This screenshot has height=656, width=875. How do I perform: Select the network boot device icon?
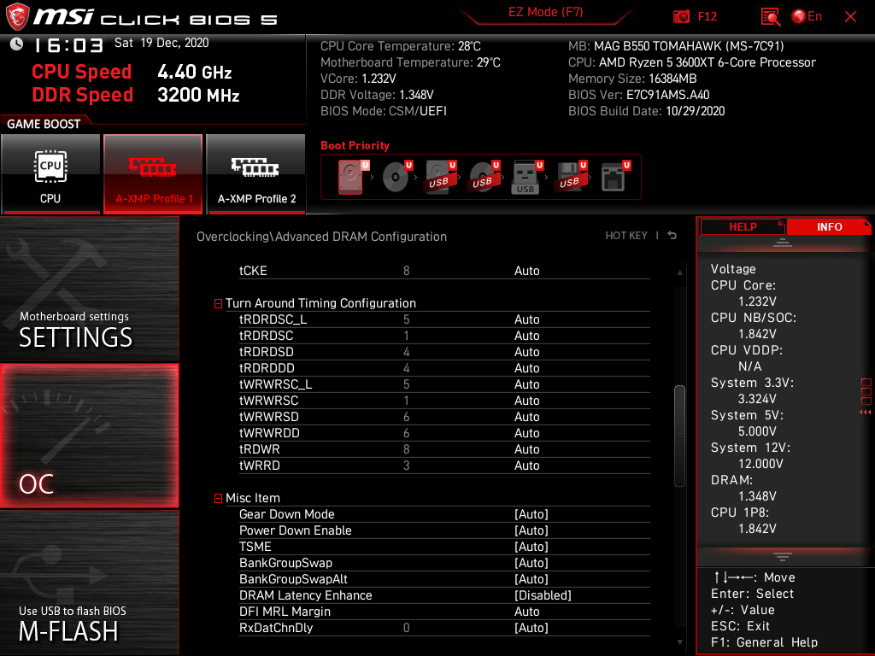(x=615, y=177)
